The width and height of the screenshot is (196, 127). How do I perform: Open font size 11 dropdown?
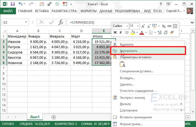pyautogui.click(x=138, y=26)
